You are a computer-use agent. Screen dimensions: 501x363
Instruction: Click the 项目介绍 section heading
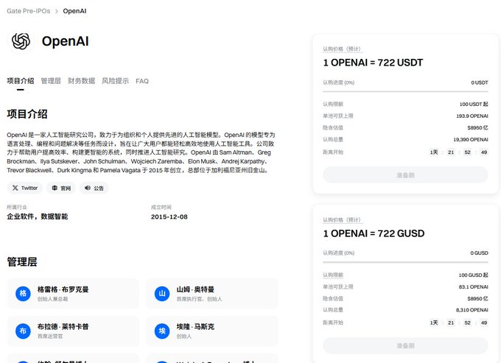(27, 114)
